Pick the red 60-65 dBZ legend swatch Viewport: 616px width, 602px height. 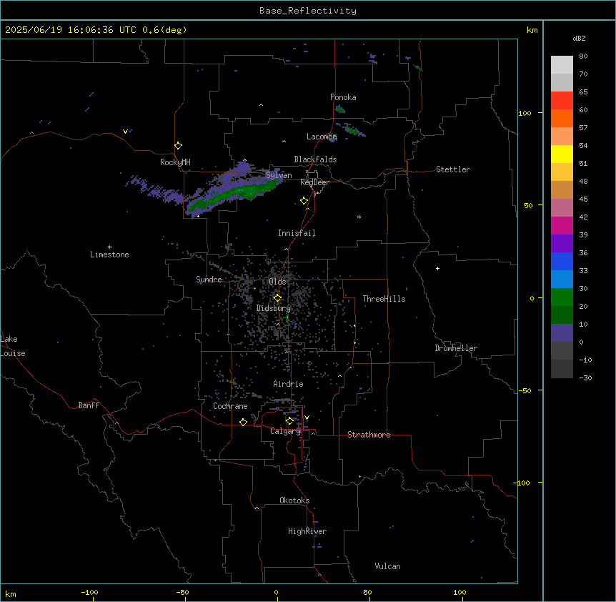[562, 101]
